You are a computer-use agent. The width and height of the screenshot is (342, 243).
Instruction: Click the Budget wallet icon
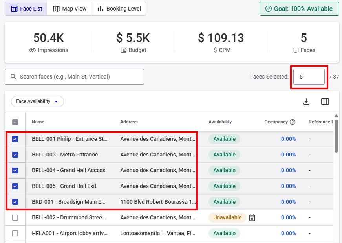pyautogui.click(x=124, y=50)
